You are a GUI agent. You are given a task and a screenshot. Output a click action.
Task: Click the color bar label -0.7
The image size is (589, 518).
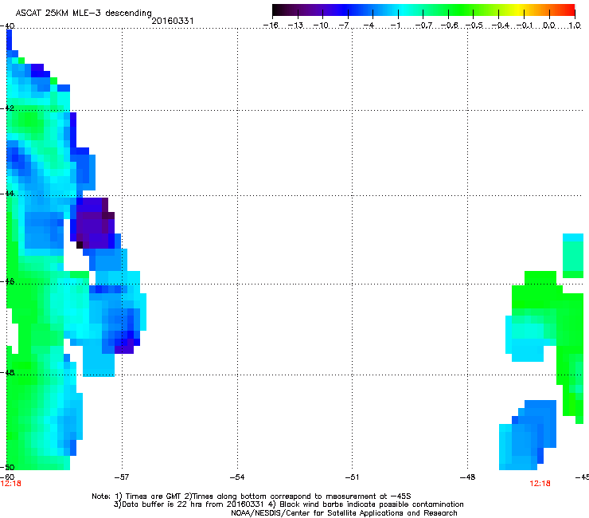pyautogui.click(x=423, y=26)
